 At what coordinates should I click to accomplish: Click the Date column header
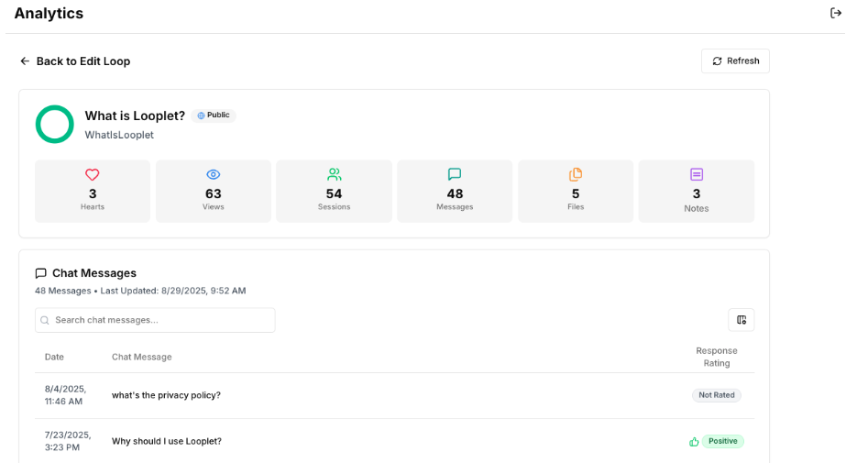coord(54,357)
